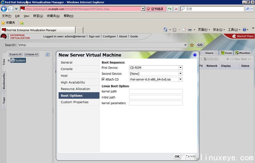255x163 pixels.
Task: Click the IE Back navigation arrow
Action: (4, 9)
